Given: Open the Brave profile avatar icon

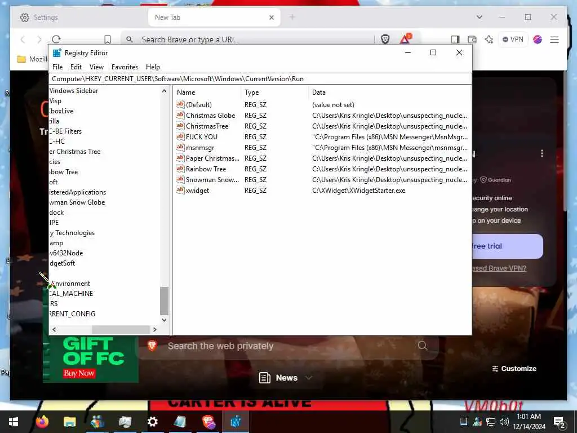Looking at the screenshot, I should tap(537, 39).
